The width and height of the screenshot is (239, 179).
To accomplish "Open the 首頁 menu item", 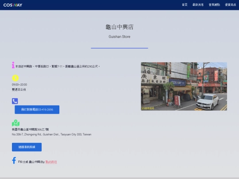I will pos(185,5).
